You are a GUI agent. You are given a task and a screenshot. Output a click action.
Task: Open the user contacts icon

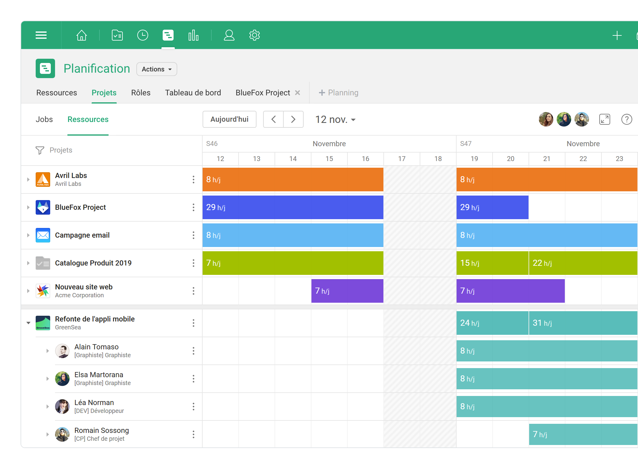(x=229, y=35)
